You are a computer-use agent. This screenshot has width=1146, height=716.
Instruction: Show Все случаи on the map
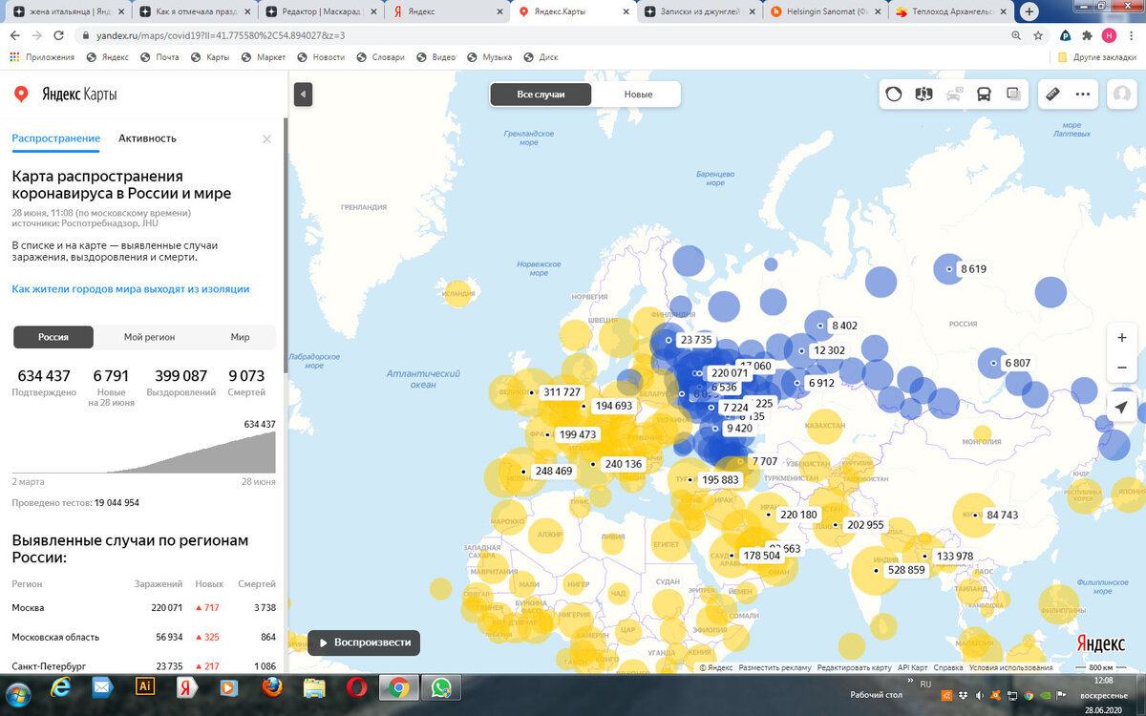tap(541, 95)
